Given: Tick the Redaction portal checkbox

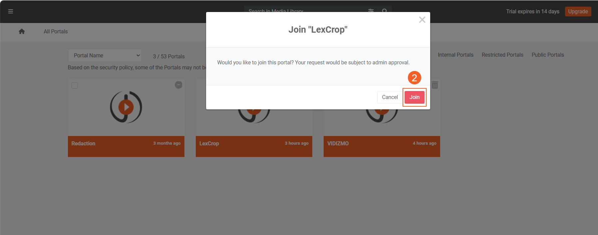Looking at the screenshot, I should (x=75, y=86).
